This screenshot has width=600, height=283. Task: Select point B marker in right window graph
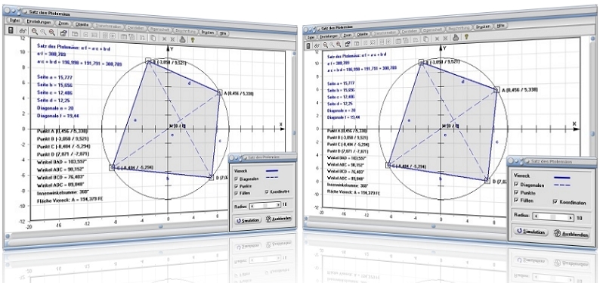[x=422, y=62]
